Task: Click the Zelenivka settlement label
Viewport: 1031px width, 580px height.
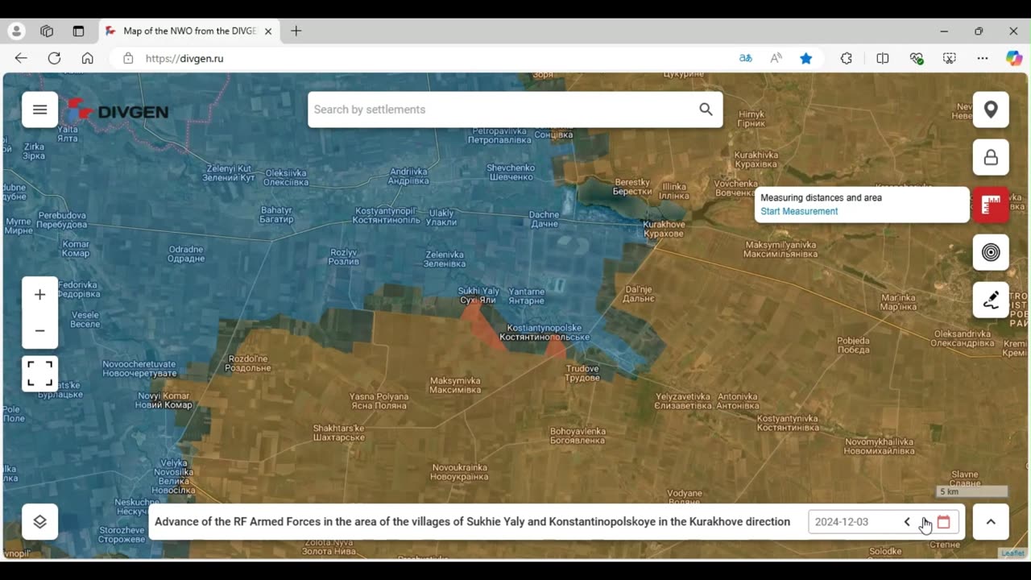Action: (445, 259)
